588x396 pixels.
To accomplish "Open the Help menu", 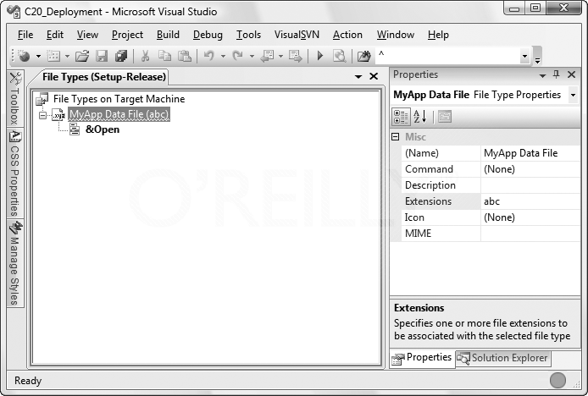I will 438,35.
